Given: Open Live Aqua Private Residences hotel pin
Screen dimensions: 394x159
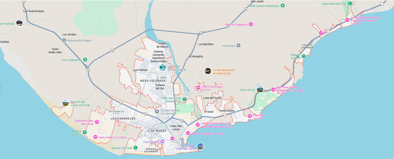Looking at the screenshot, I should (x=273, y=89).
